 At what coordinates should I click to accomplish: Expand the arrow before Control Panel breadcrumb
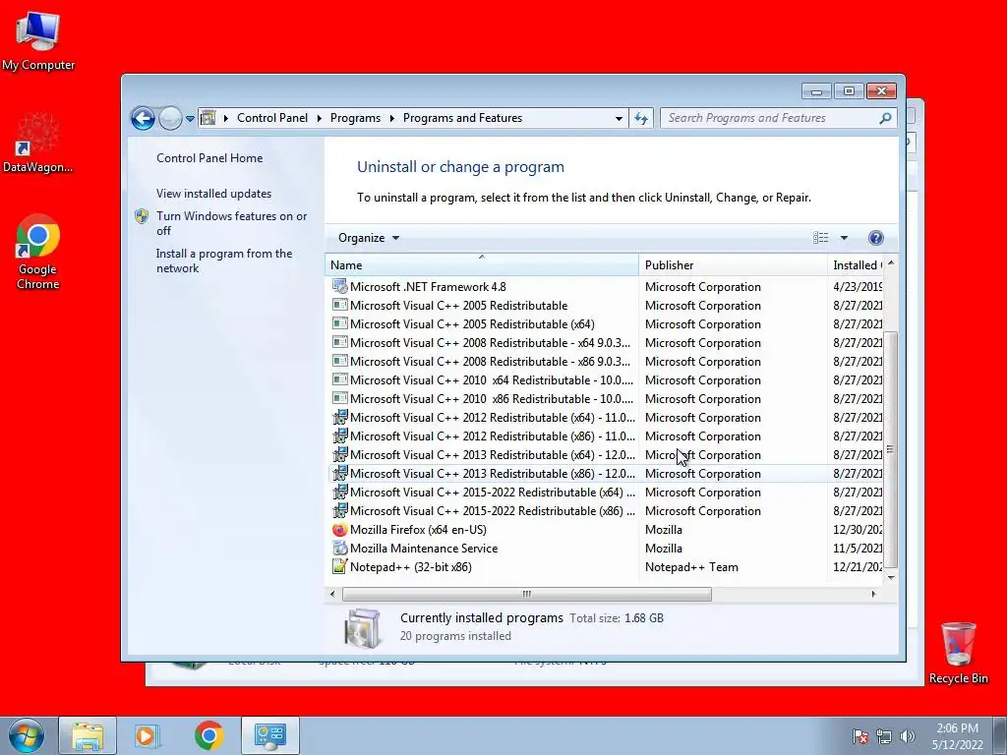(226, 118)
